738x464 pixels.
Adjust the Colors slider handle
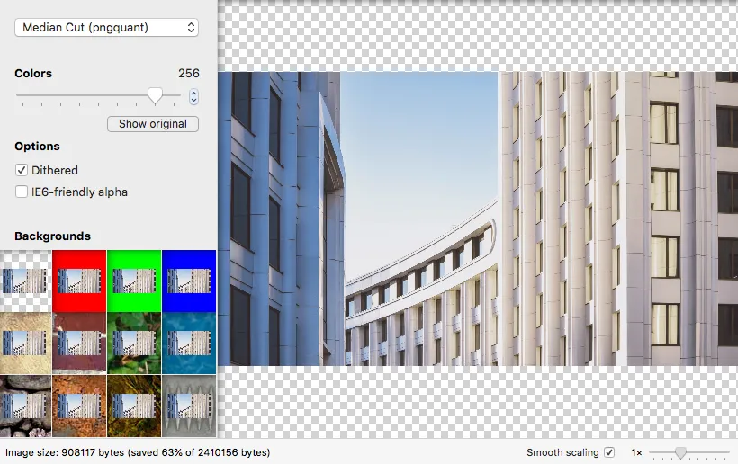155,95
